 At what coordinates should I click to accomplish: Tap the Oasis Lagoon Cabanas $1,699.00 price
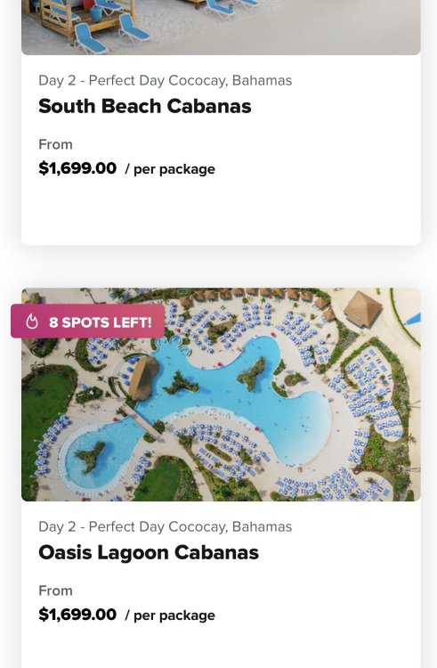(77, 615)
